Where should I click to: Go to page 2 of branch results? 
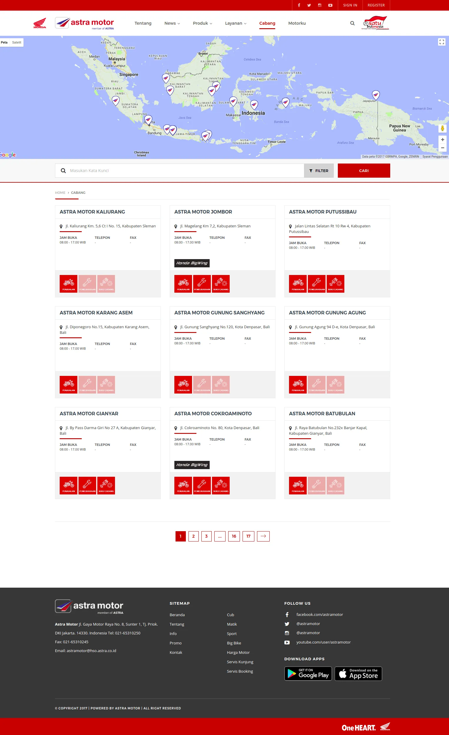(193, 536)
